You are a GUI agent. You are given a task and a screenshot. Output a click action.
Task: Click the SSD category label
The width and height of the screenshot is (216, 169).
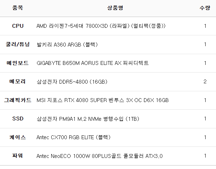pos(18,119)
